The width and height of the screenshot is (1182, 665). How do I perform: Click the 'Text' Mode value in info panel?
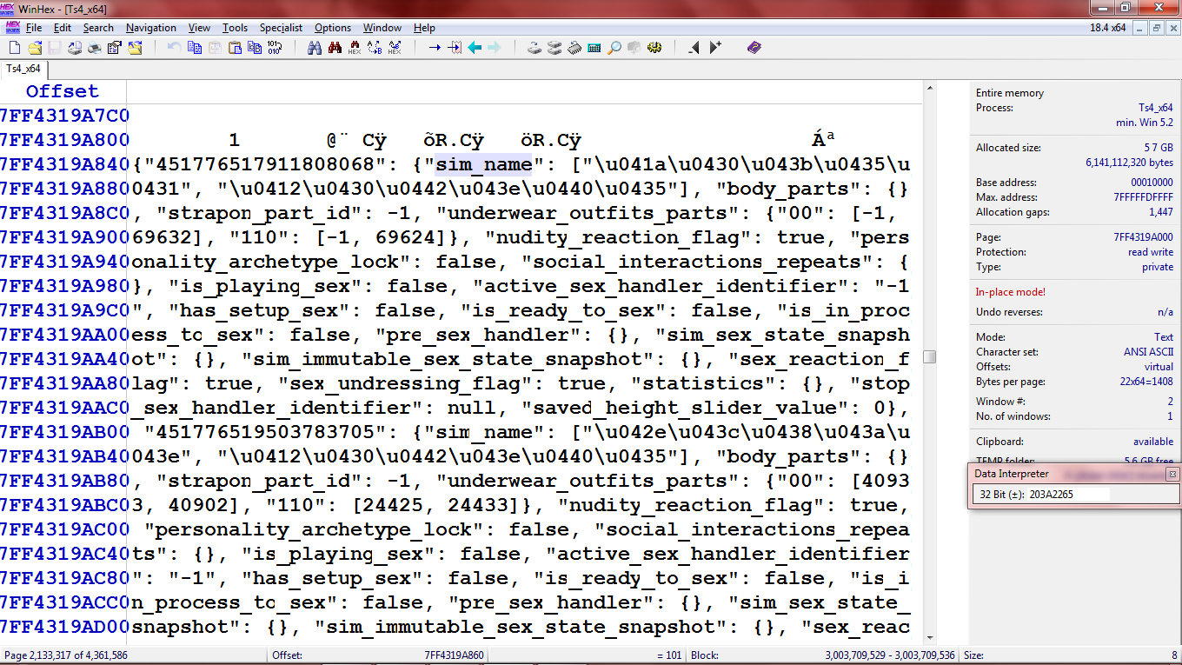1163,337
